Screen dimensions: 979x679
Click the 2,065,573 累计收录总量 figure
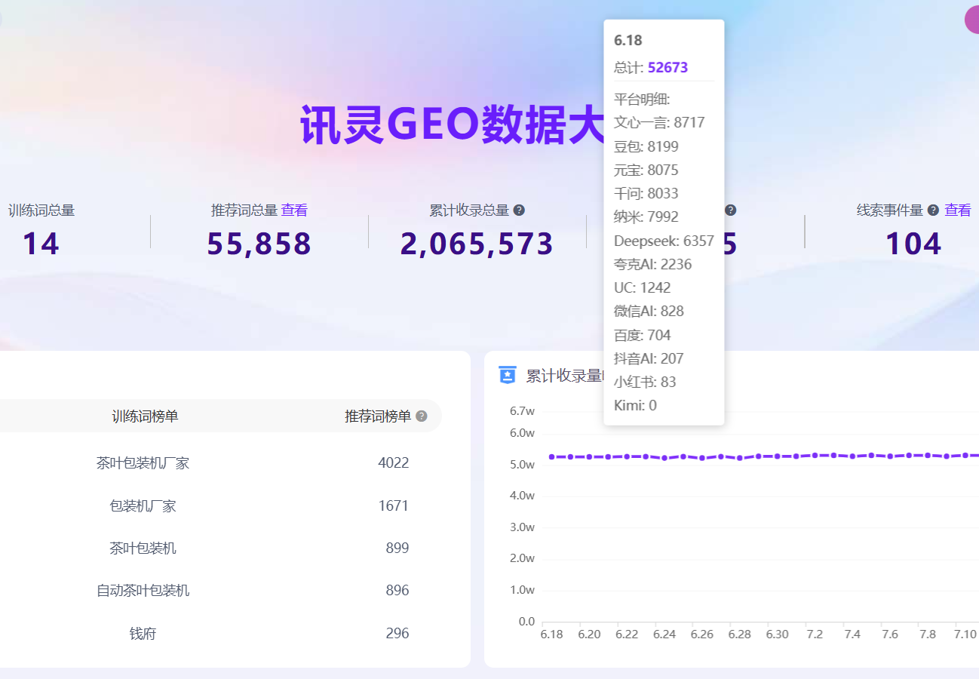click(x=477, y=244)
